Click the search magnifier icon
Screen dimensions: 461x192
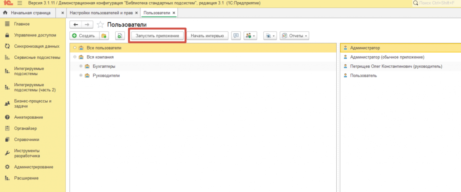(x=416, y=3)
